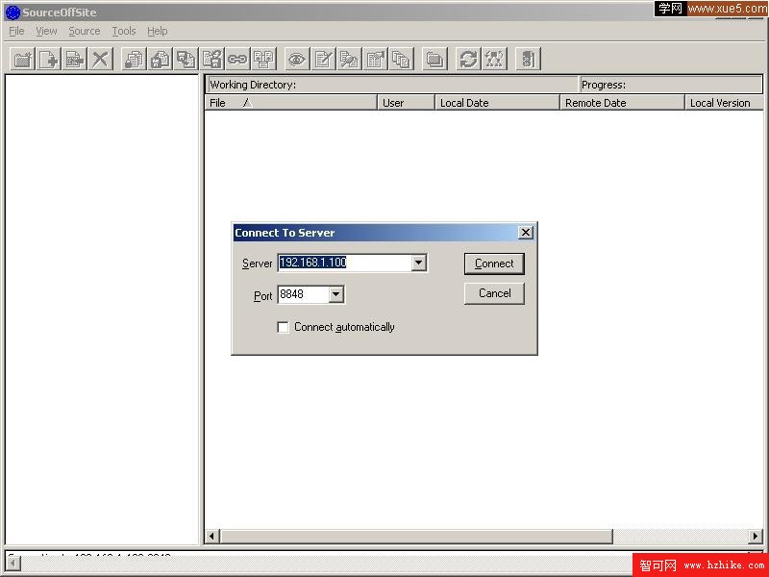Expand the Server address dropdown arrow
The image size is (769, 577).
pyautogui.click(x=418, y=263)
